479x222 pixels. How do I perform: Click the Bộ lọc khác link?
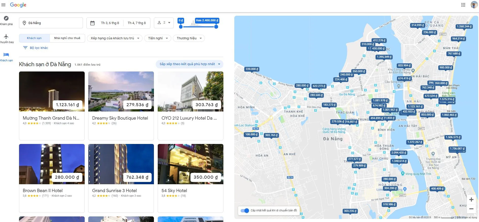point(39,48)
